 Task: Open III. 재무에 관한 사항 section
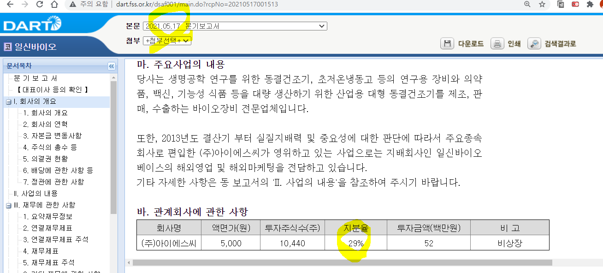point(44,205)
